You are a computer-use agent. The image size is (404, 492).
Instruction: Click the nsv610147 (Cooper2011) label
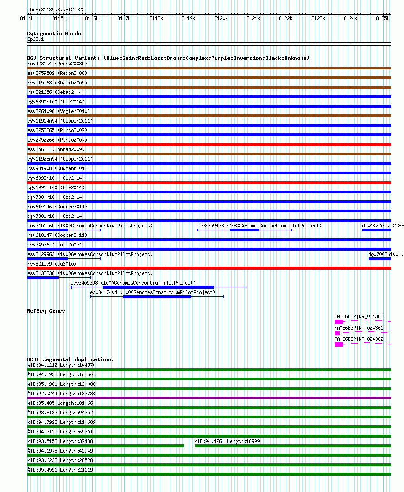(x=57, y=235)
